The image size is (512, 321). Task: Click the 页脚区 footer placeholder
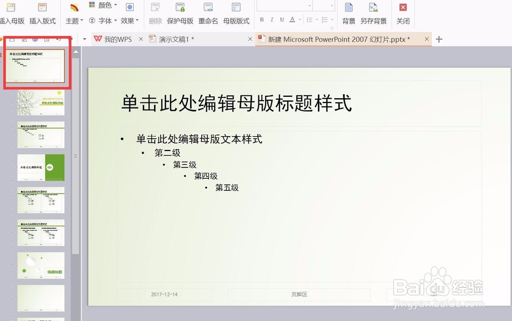click(x=299, y=294)
